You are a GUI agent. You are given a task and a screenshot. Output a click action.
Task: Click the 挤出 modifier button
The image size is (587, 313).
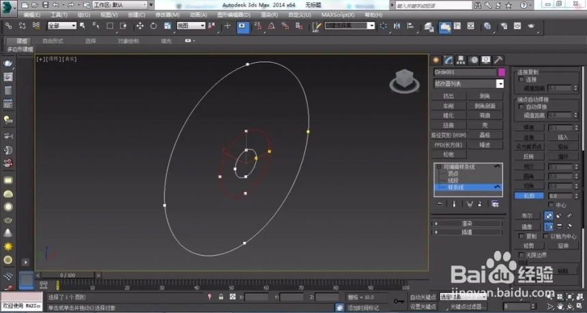pyautogui.click(x=448, y=96)
